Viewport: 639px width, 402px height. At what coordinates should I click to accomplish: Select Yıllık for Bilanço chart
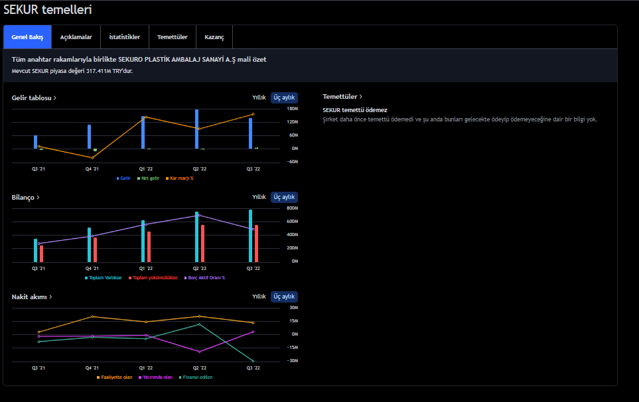tap(259, 197)
